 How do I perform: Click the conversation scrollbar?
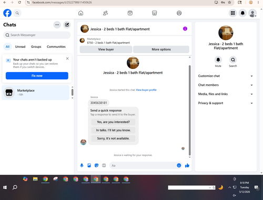[x=189, y=110]
